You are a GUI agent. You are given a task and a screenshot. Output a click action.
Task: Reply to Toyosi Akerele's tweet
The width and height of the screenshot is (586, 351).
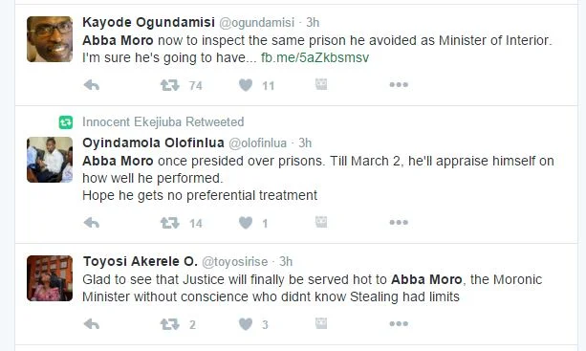click(92, 323)
